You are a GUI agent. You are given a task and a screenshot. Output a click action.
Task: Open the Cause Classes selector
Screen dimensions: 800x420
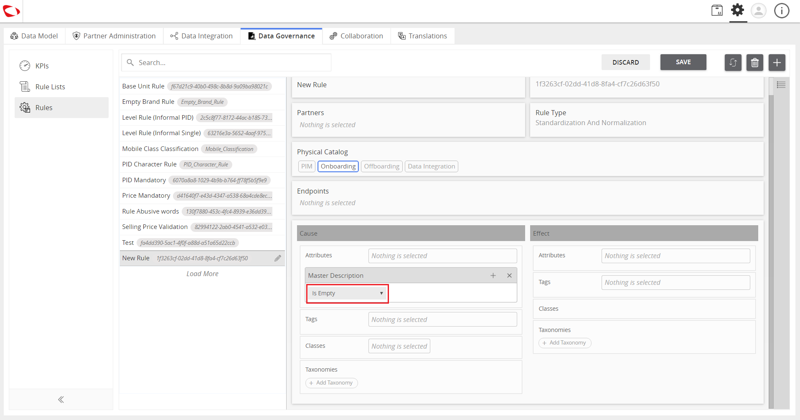(x=399, y=346)
